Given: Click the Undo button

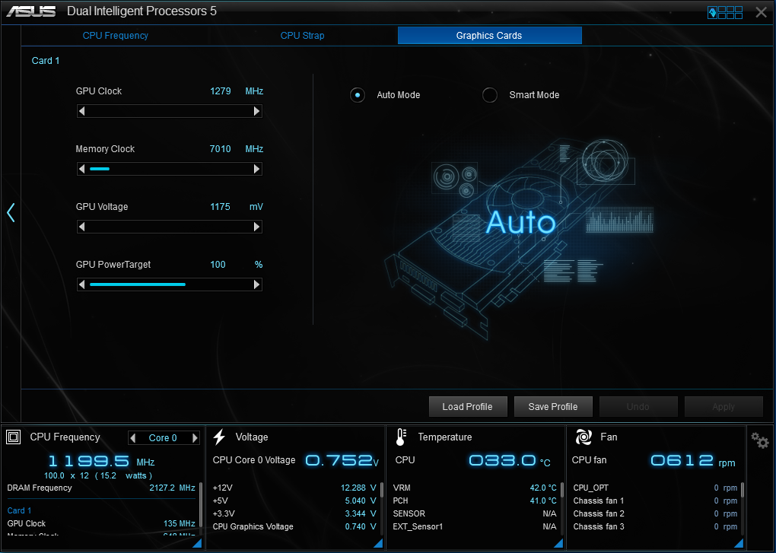Looking at the screenshot, I should (638, 407).
